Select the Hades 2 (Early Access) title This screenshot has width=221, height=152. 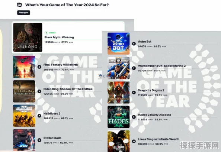point(154,115)
